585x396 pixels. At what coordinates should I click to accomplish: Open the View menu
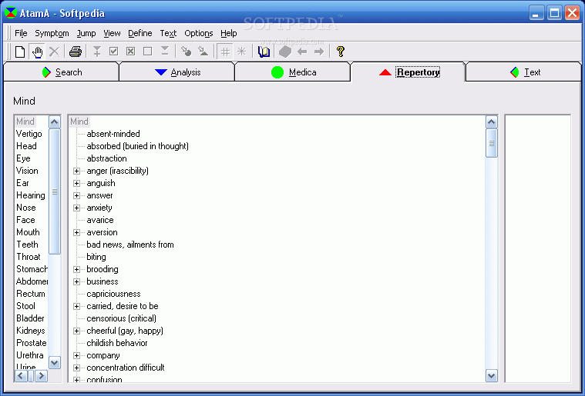click(112, 33)
